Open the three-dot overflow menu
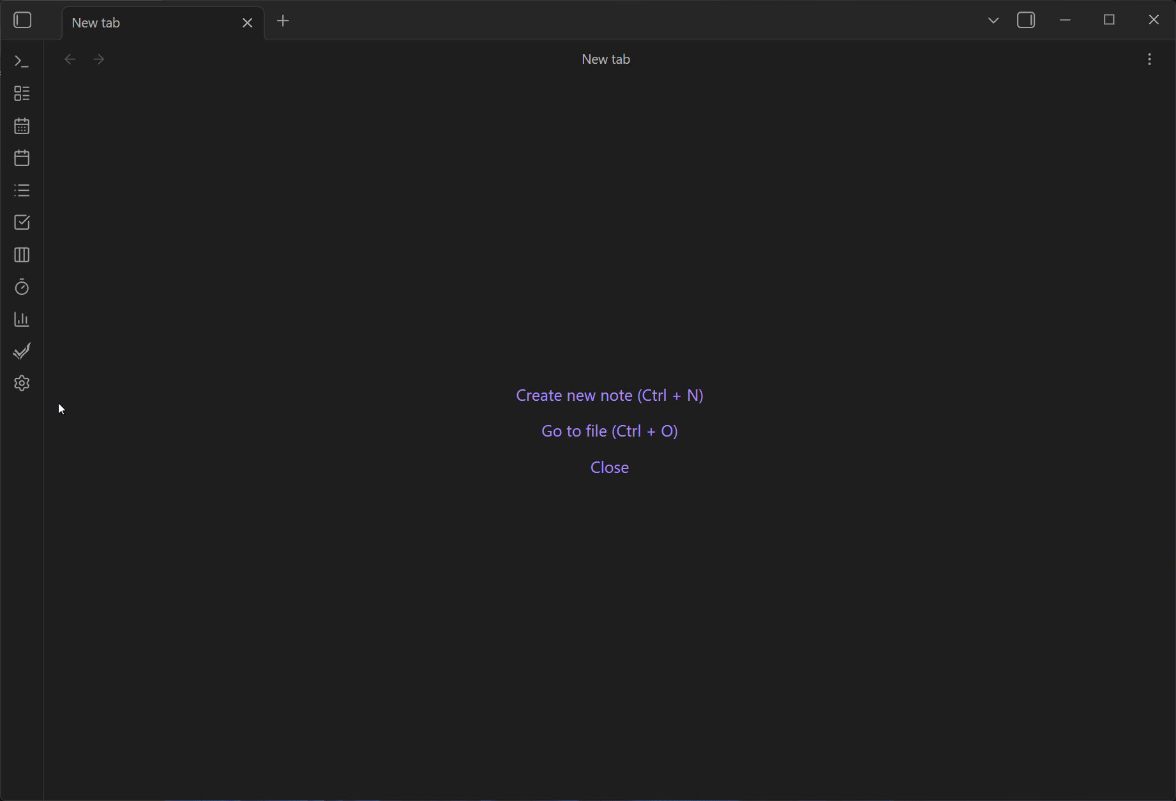The image size is (1176, 801). pyautogui.click(x=1149, y=59)
